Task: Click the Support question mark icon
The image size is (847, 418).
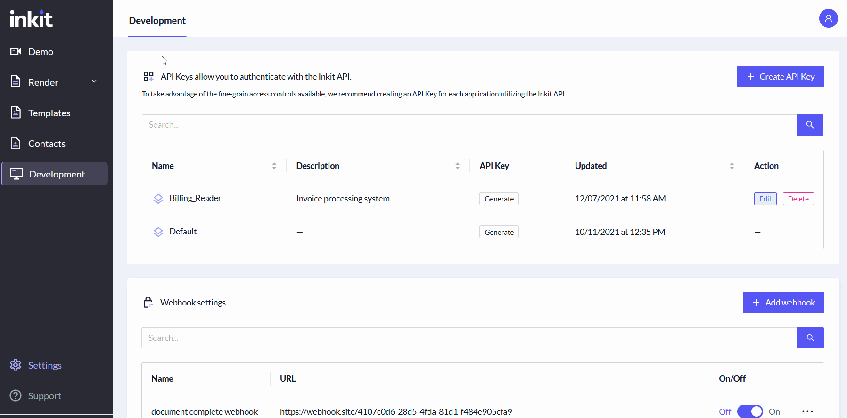Action: [16, 395]
